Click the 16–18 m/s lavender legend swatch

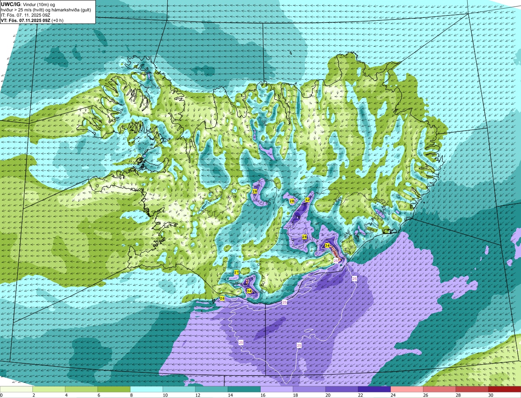[277, 389]
